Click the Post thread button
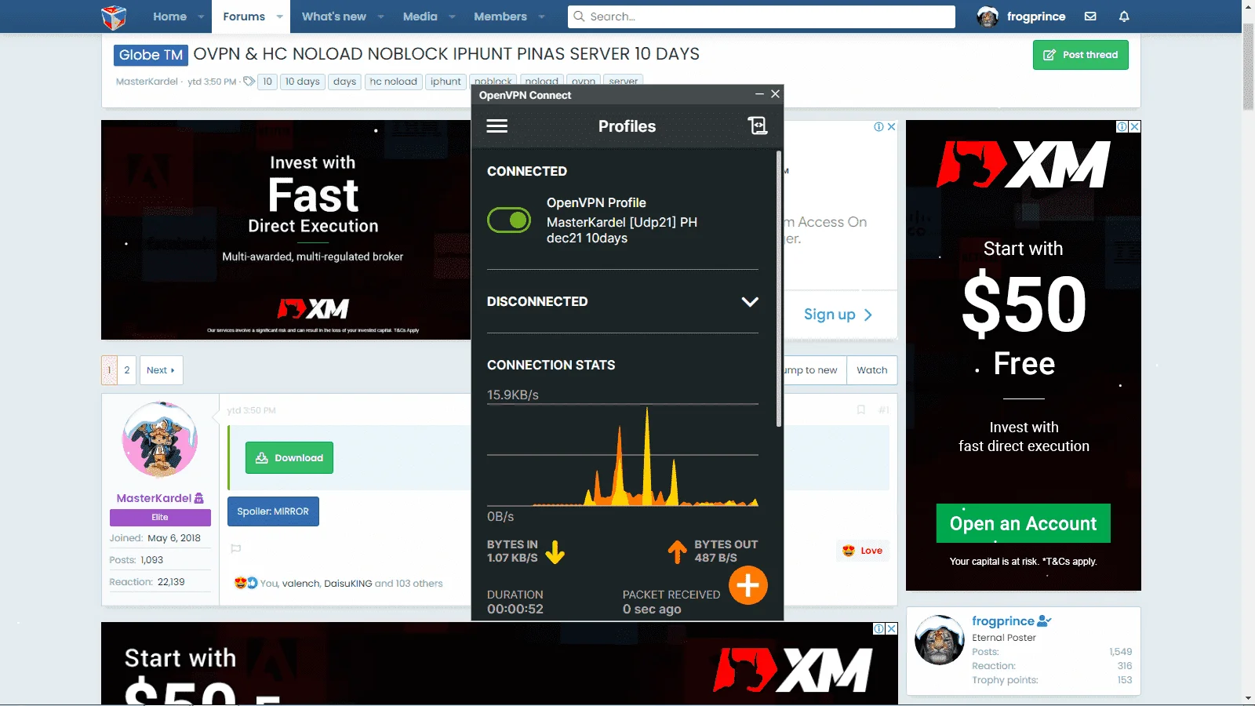1255x706 pixels. pos(1080,55)
